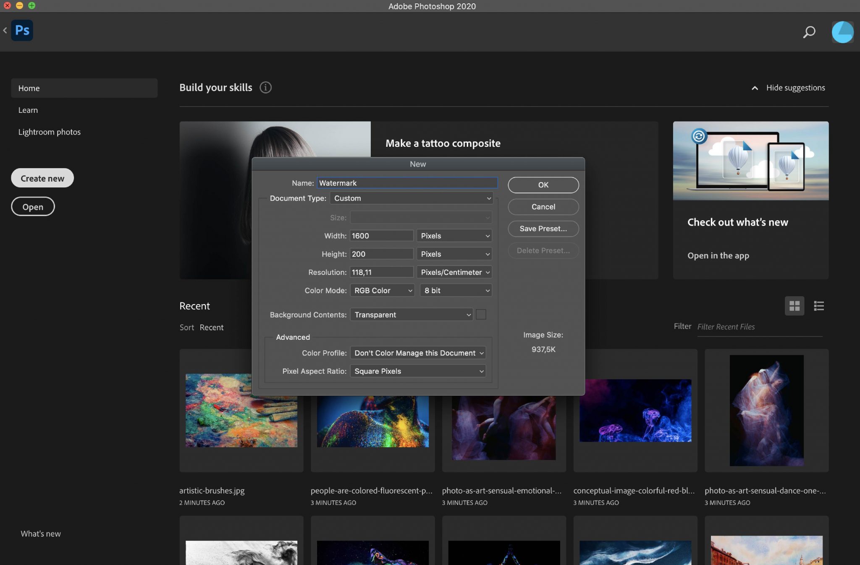The image size is (860, 565).
Task: Select Learn in the left sidebar
Action: pyautogui.click(x=28, y=110)
